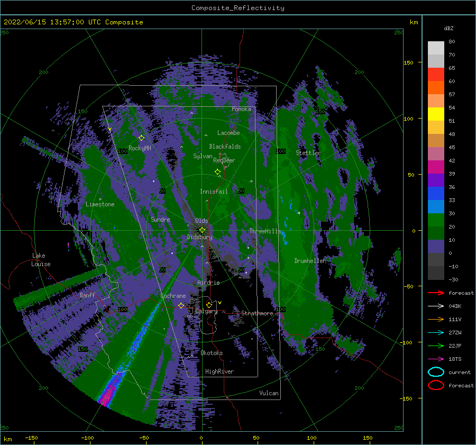
Task: Pick the red 60-65 dBZ swatch
Action: click(436, 75)
